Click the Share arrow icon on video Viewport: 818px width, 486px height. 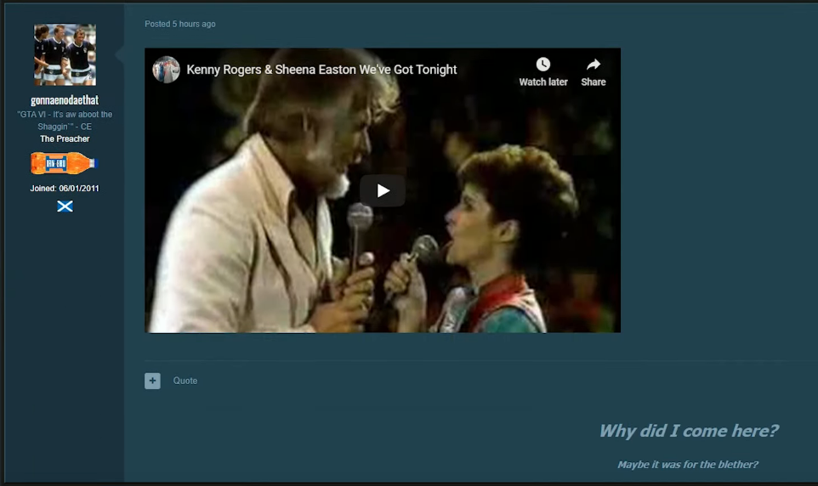click(x=594, y=65)
